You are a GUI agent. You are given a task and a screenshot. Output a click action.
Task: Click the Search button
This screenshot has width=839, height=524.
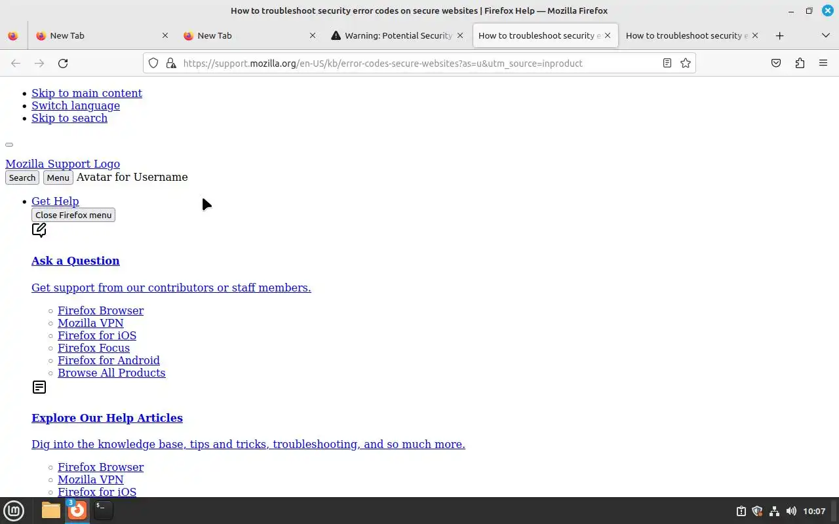point(22,178)
